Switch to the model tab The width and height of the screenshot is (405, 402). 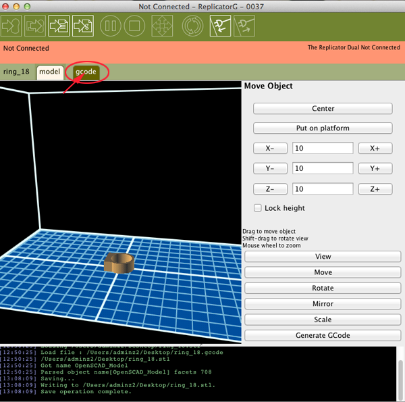(x=50, y=72)
